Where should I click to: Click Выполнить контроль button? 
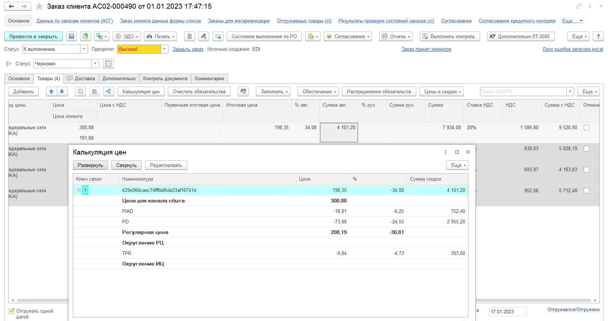[450, 36]
